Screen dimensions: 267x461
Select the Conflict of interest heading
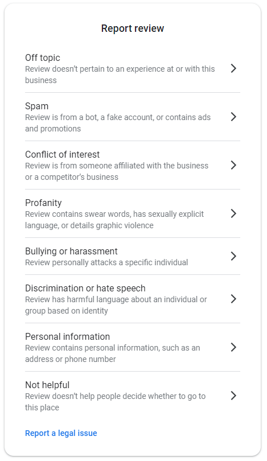[63, 154]
